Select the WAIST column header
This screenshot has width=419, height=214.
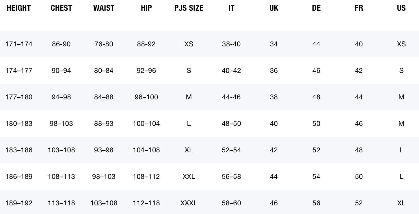104,8
